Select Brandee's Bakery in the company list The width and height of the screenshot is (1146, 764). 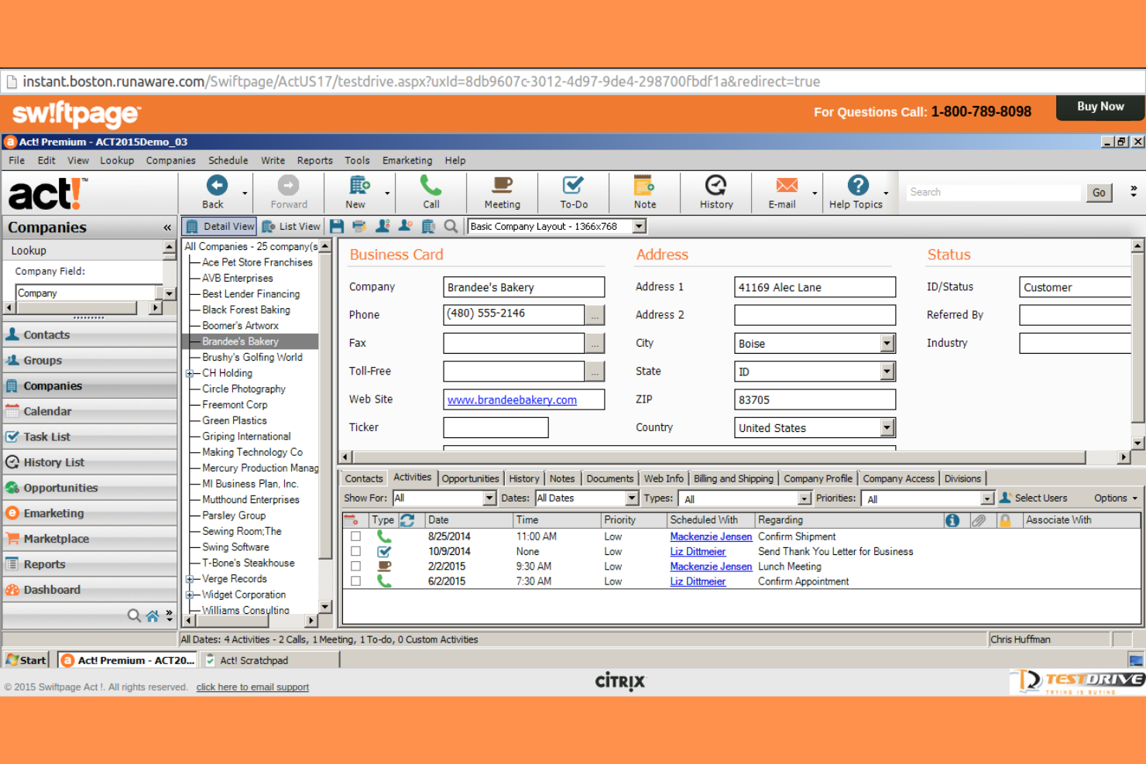pos(240,341)
